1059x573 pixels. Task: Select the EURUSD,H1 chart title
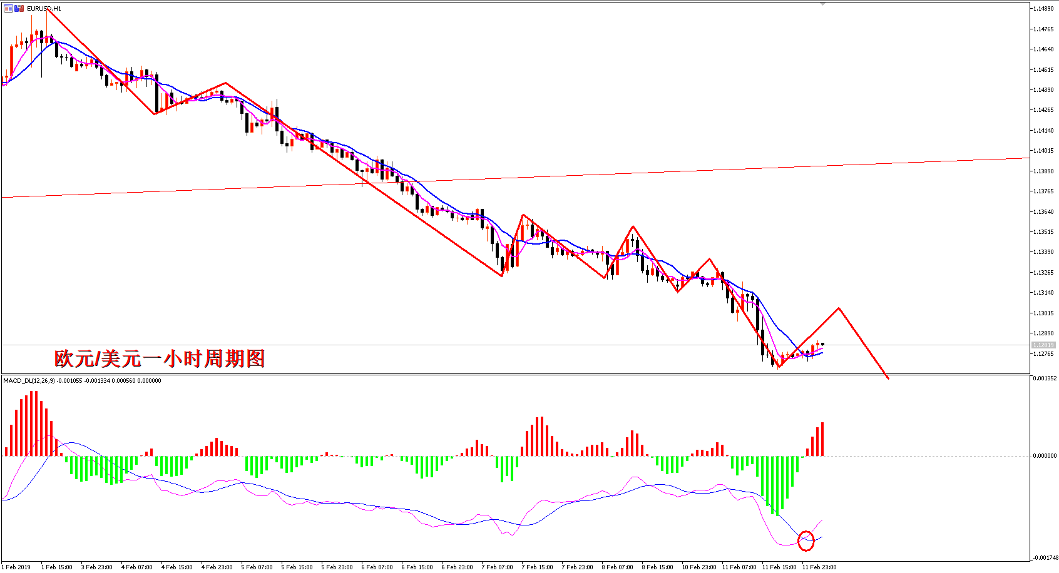point(44,9)
